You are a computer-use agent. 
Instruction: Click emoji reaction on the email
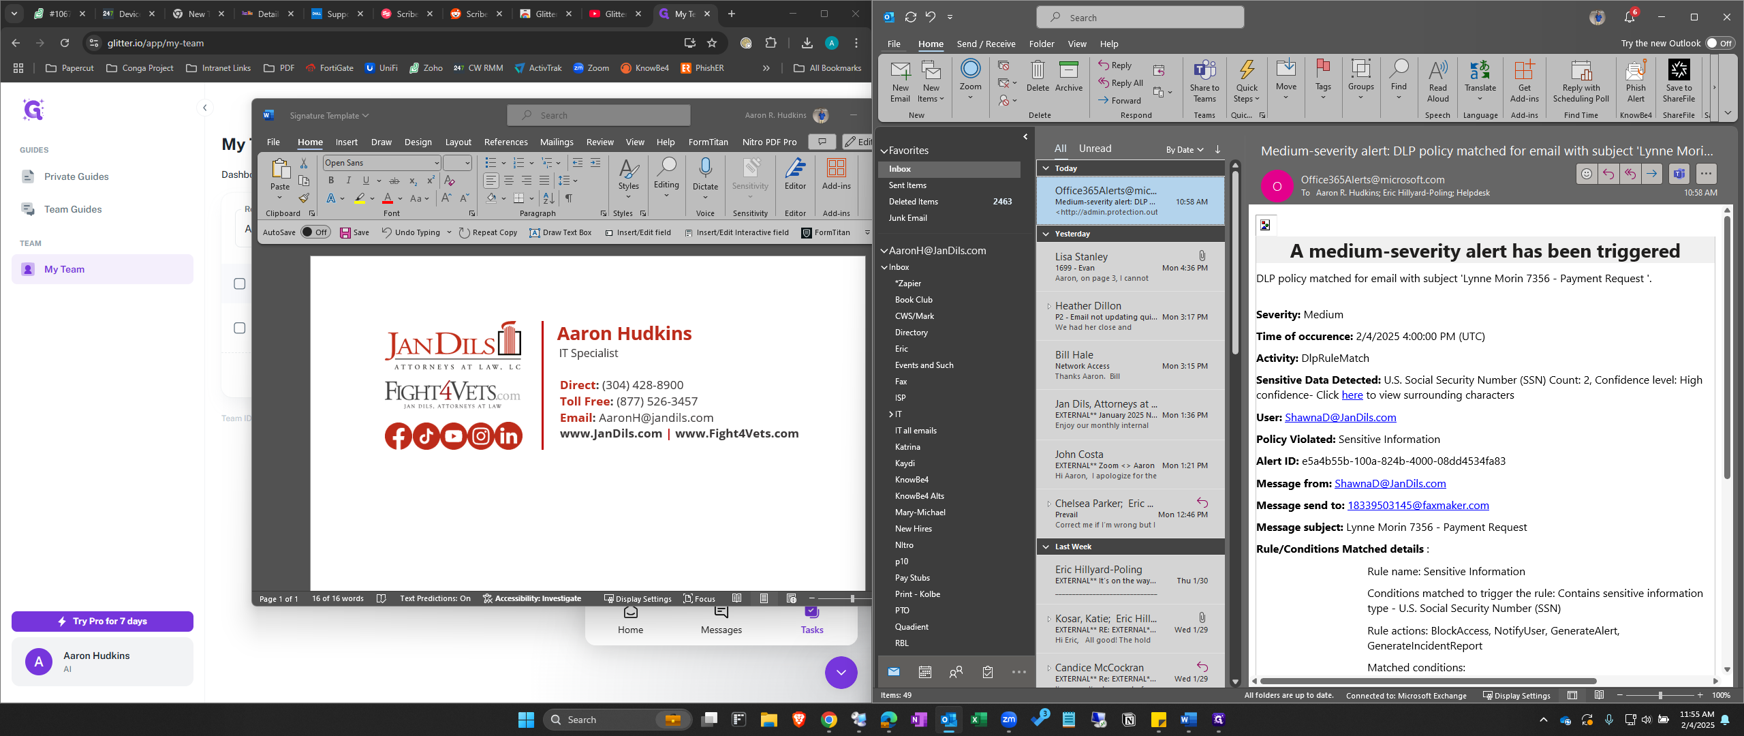1587,174
